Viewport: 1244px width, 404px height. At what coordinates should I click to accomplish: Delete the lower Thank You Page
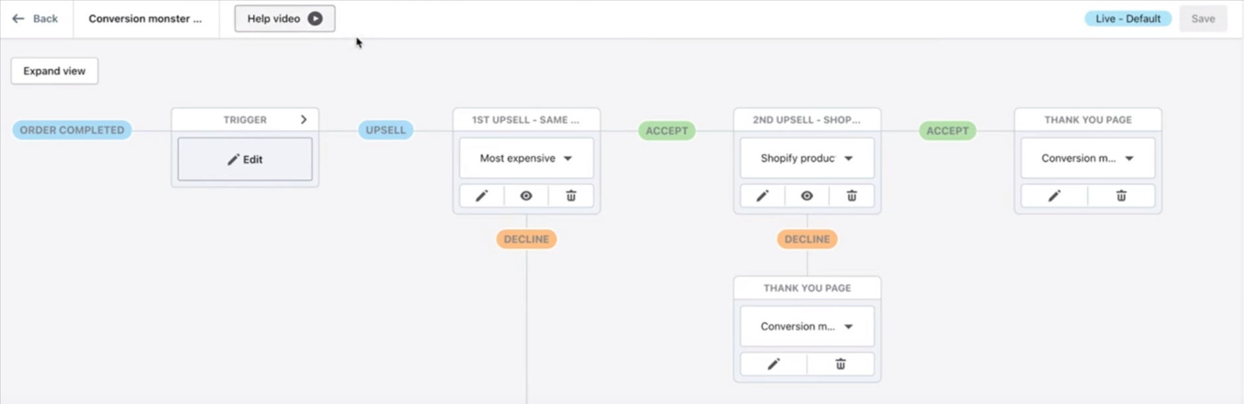click(x=841, y=364)
